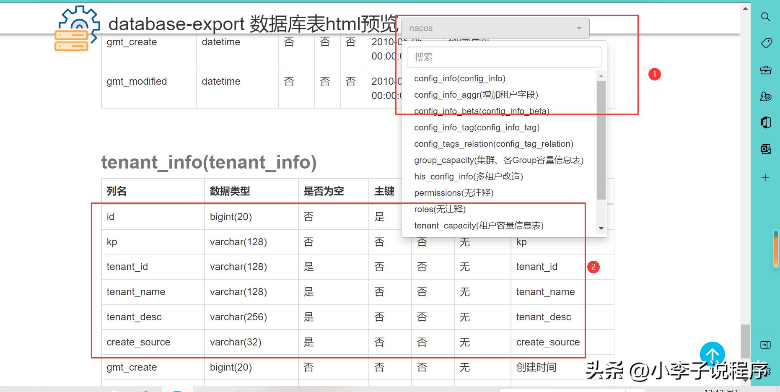The height and width of the screenshot is (392, 780).
Task: Open the Shopping tag icon in the sidebar
Action: pos(765,43)
